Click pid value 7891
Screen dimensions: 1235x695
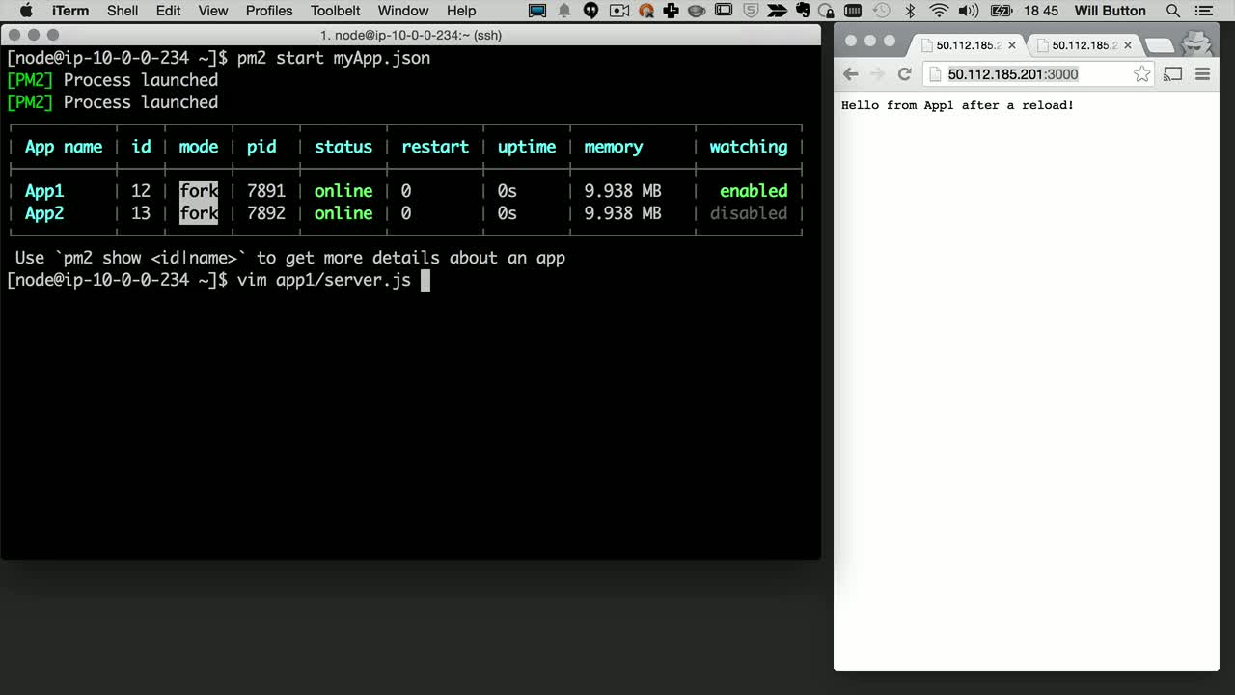pyautogui.click(x=266, y=191)
